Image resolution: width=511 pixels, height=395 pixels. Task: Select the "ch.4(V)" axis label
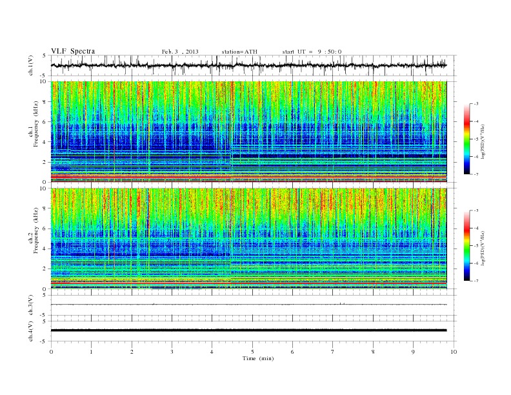31,331
